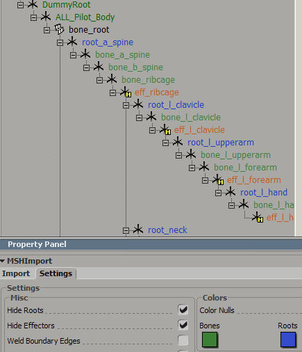
Task: Click the effector icon beside eff_l_forearm
Action: coord(218,179)
